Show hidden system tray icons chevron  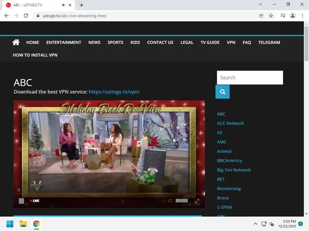pyautogui.click(x=255, y=224)
